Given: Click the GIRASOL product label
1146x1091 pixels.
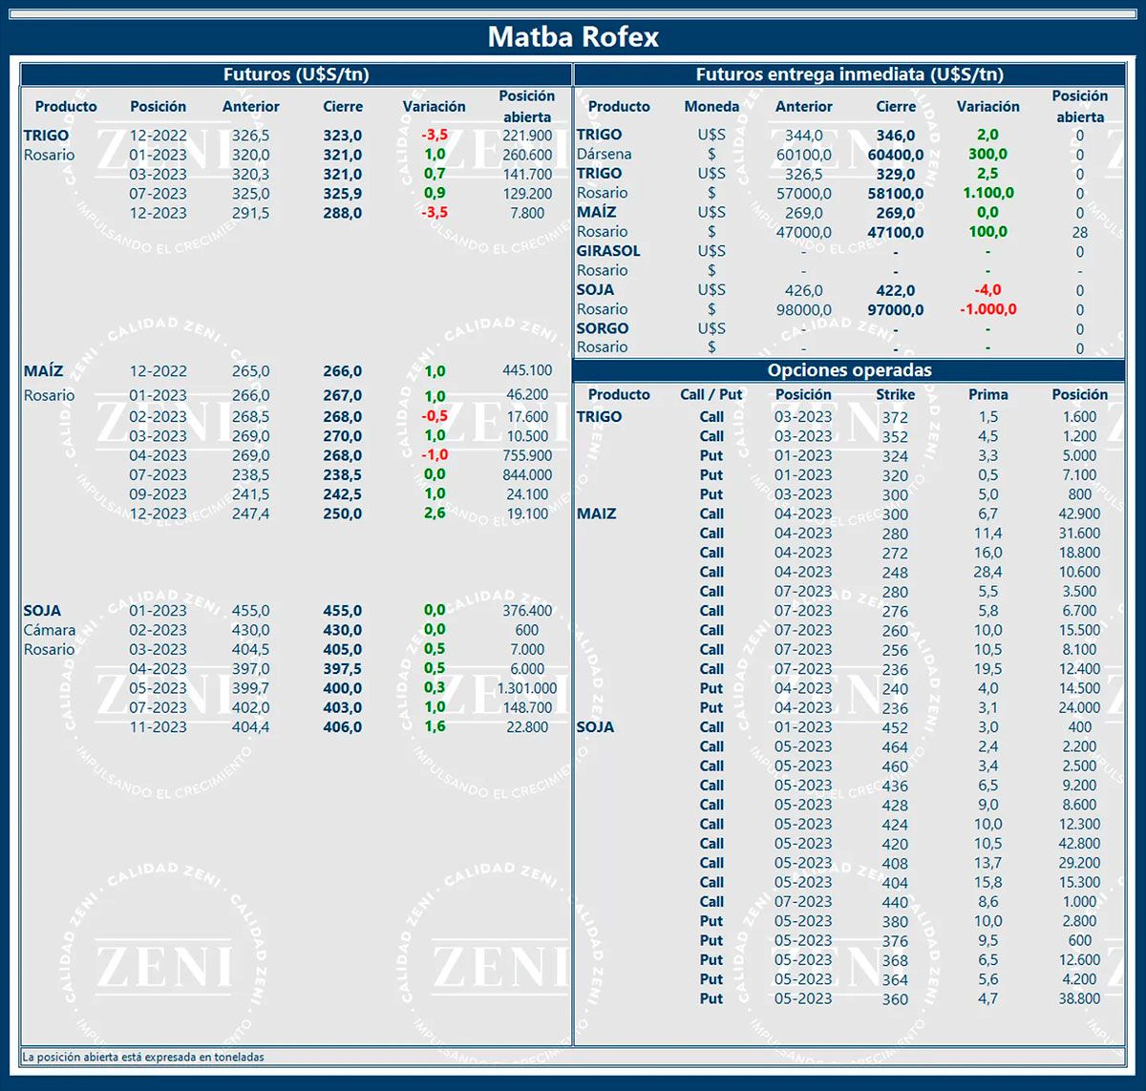Looking at the screenshot, I should click(608, 251).
